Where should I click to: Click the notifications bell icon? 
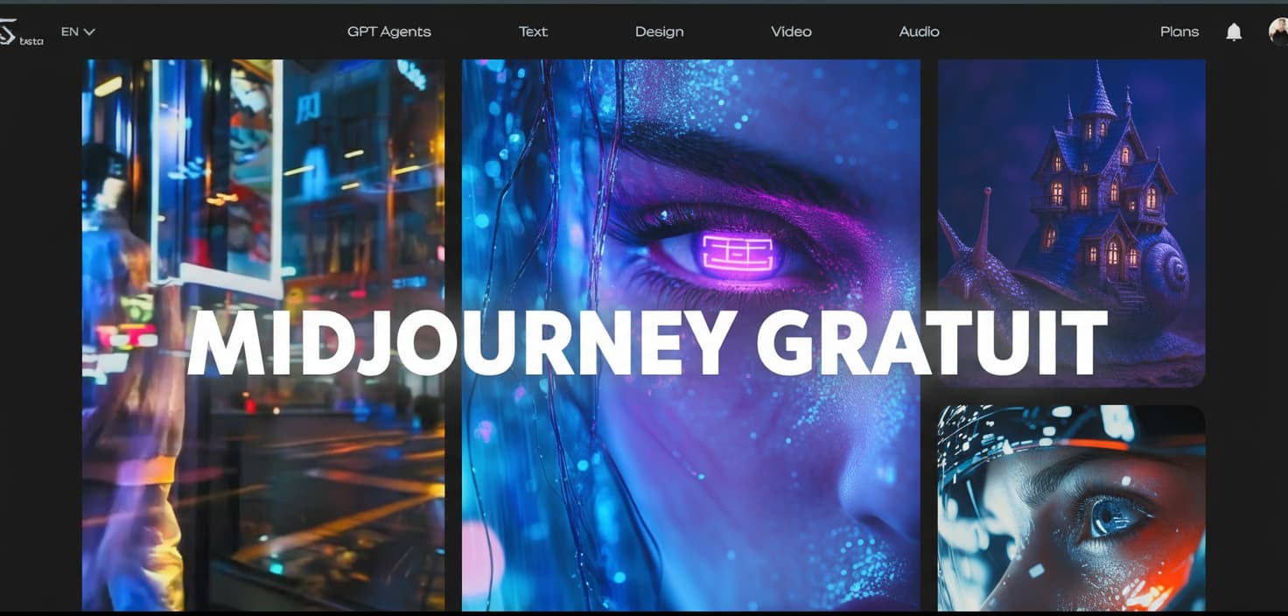(1234, 32)
